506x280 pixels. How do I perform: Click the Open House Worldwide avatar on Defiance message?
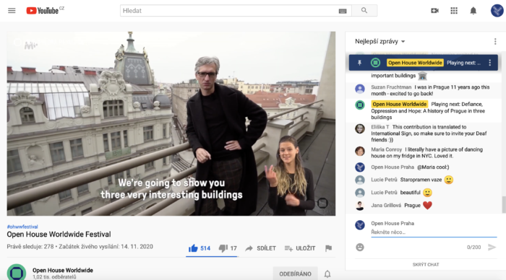tap(360, 105)
